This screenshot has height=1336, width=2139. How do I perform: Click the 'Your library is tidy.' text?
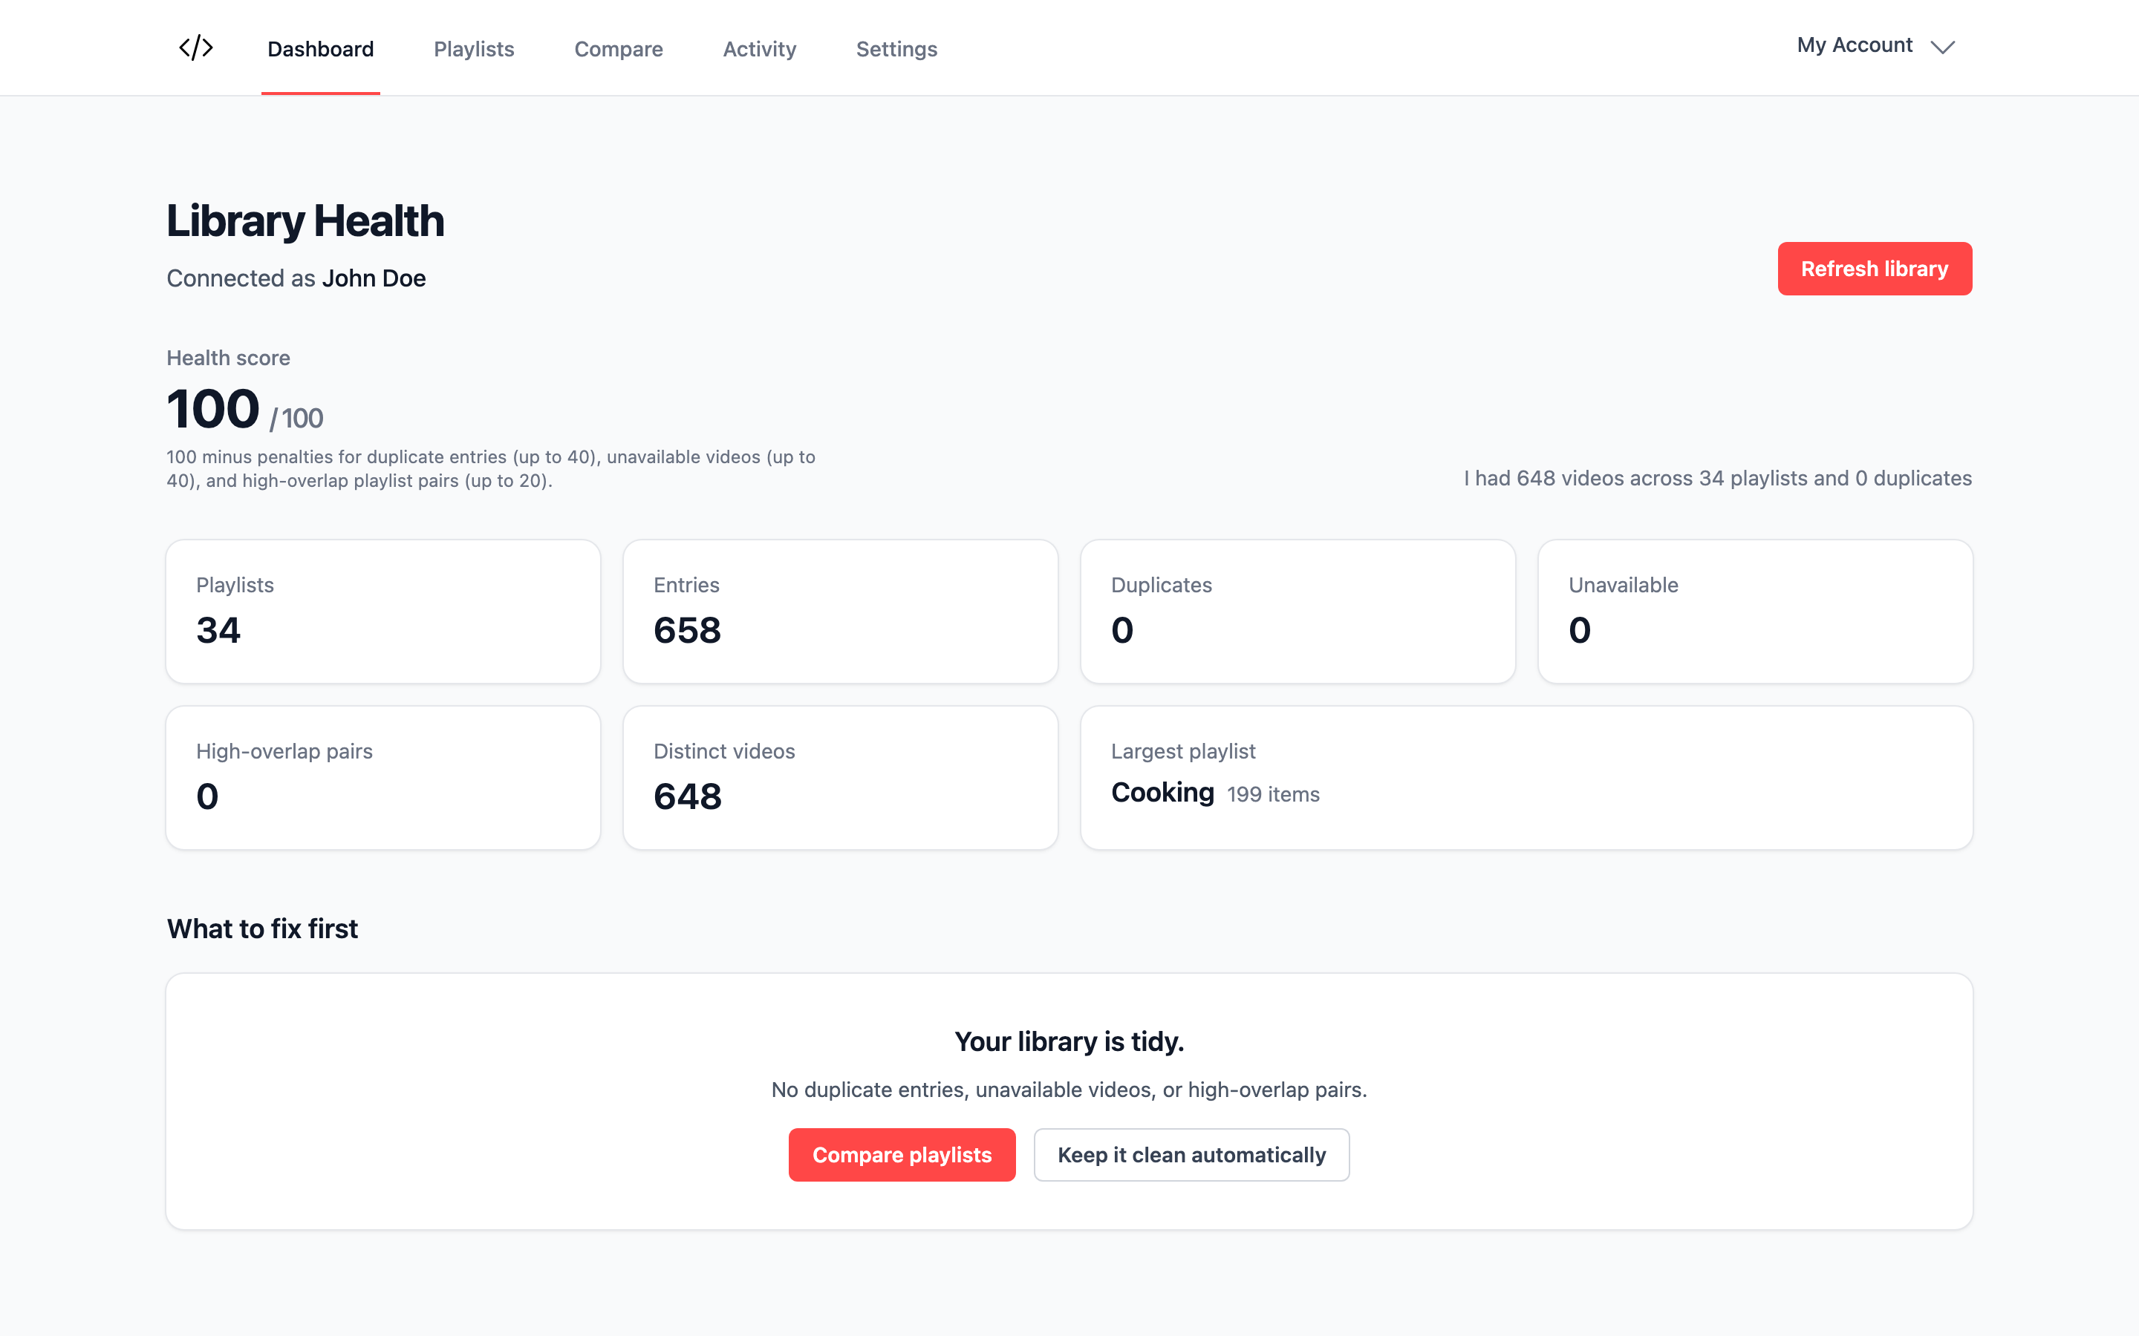coord(1069,1042)
